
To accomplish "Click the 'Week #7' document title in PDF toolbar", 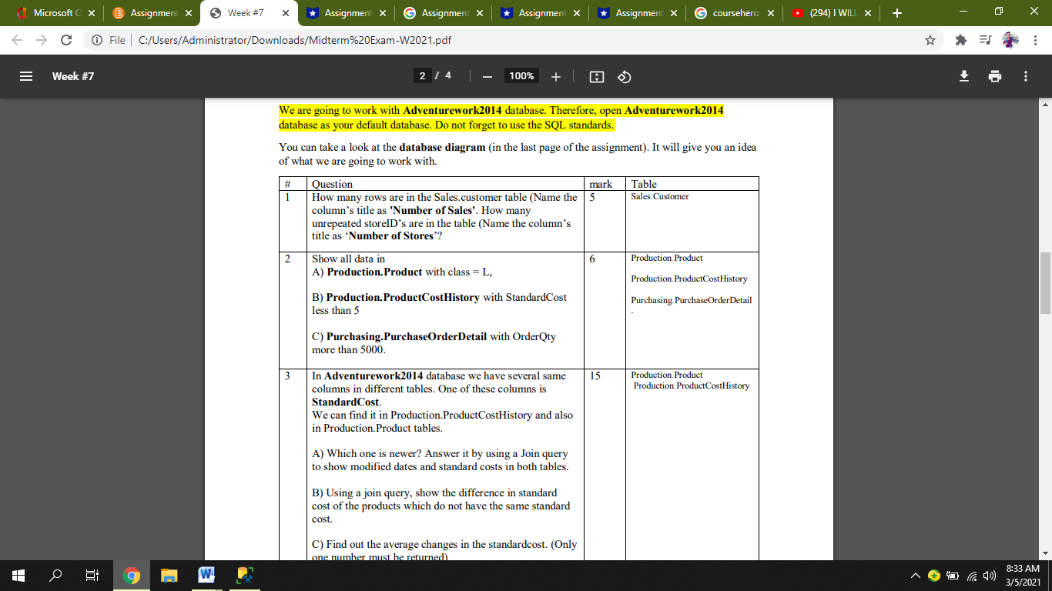I will pos(73,76).
